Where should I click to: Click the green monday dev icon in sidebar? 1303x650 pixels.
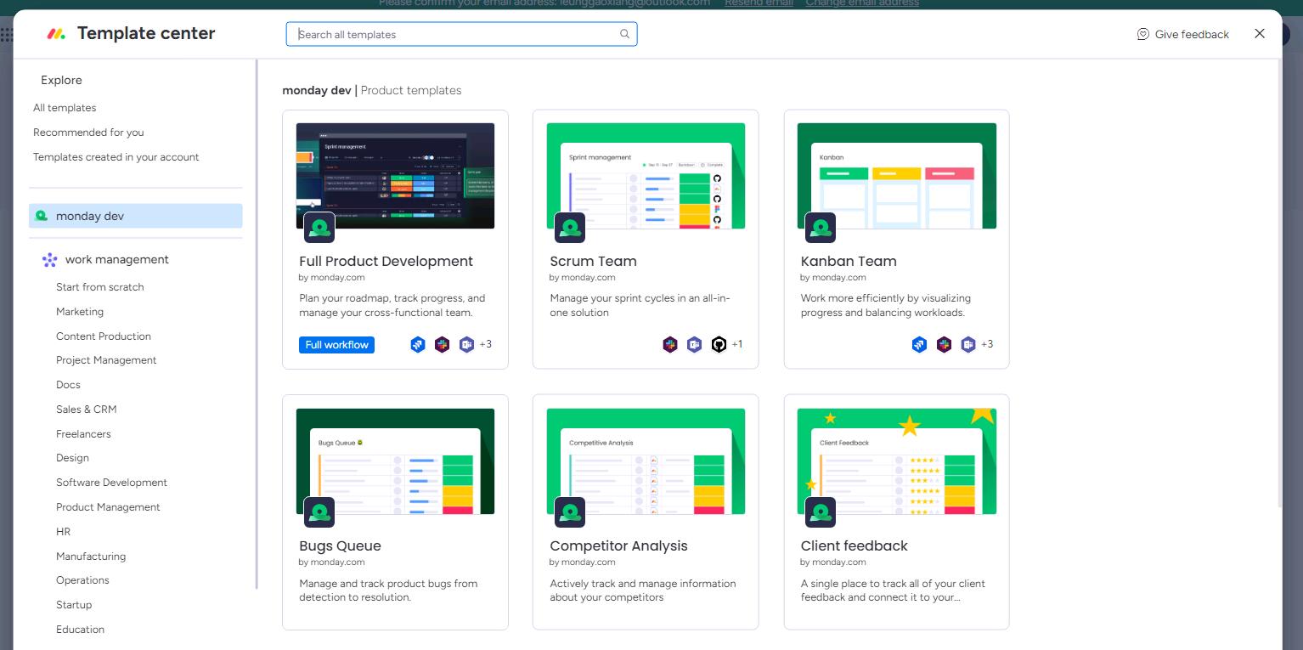42,216
